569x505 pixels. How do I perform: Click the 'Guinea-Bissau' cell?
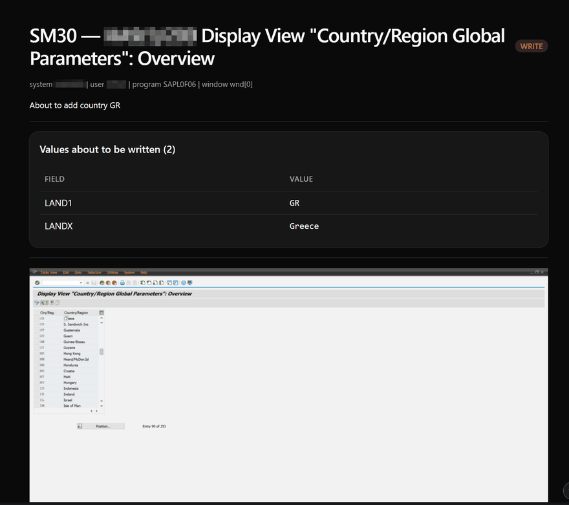click(81, 342)
